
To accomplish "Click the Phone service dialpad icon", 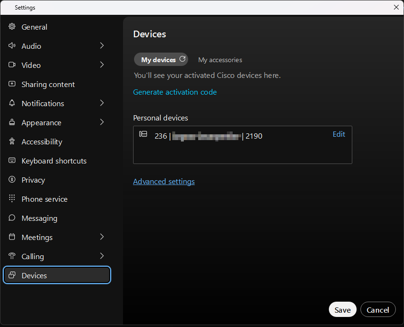I will (12, 199).
